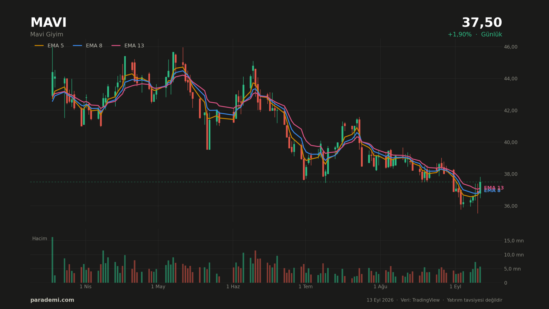549x309 pixels.
Task: Click the 0 volume axis label
Action: [505, 283]
